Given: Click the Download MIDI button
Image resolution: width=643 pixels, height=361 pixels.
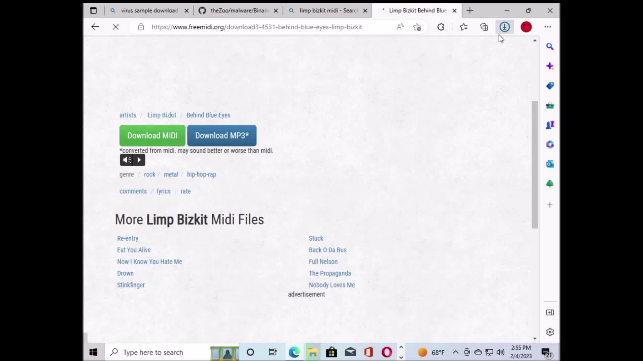Looking at the screenshot, I should tap(152, 135).
